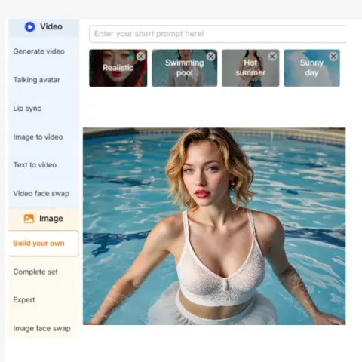Open the Generate video option
The height and width of the screenshot is (362, 362).
39,51
